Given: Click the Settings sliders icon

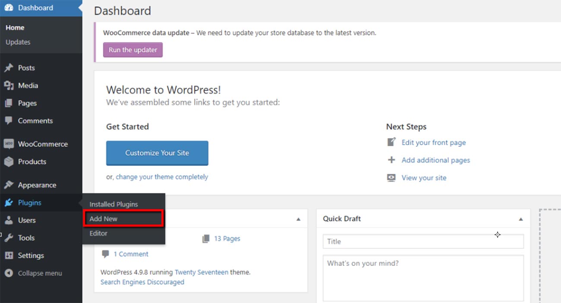Looking at the screenshot, I should [x=9, y=256].
